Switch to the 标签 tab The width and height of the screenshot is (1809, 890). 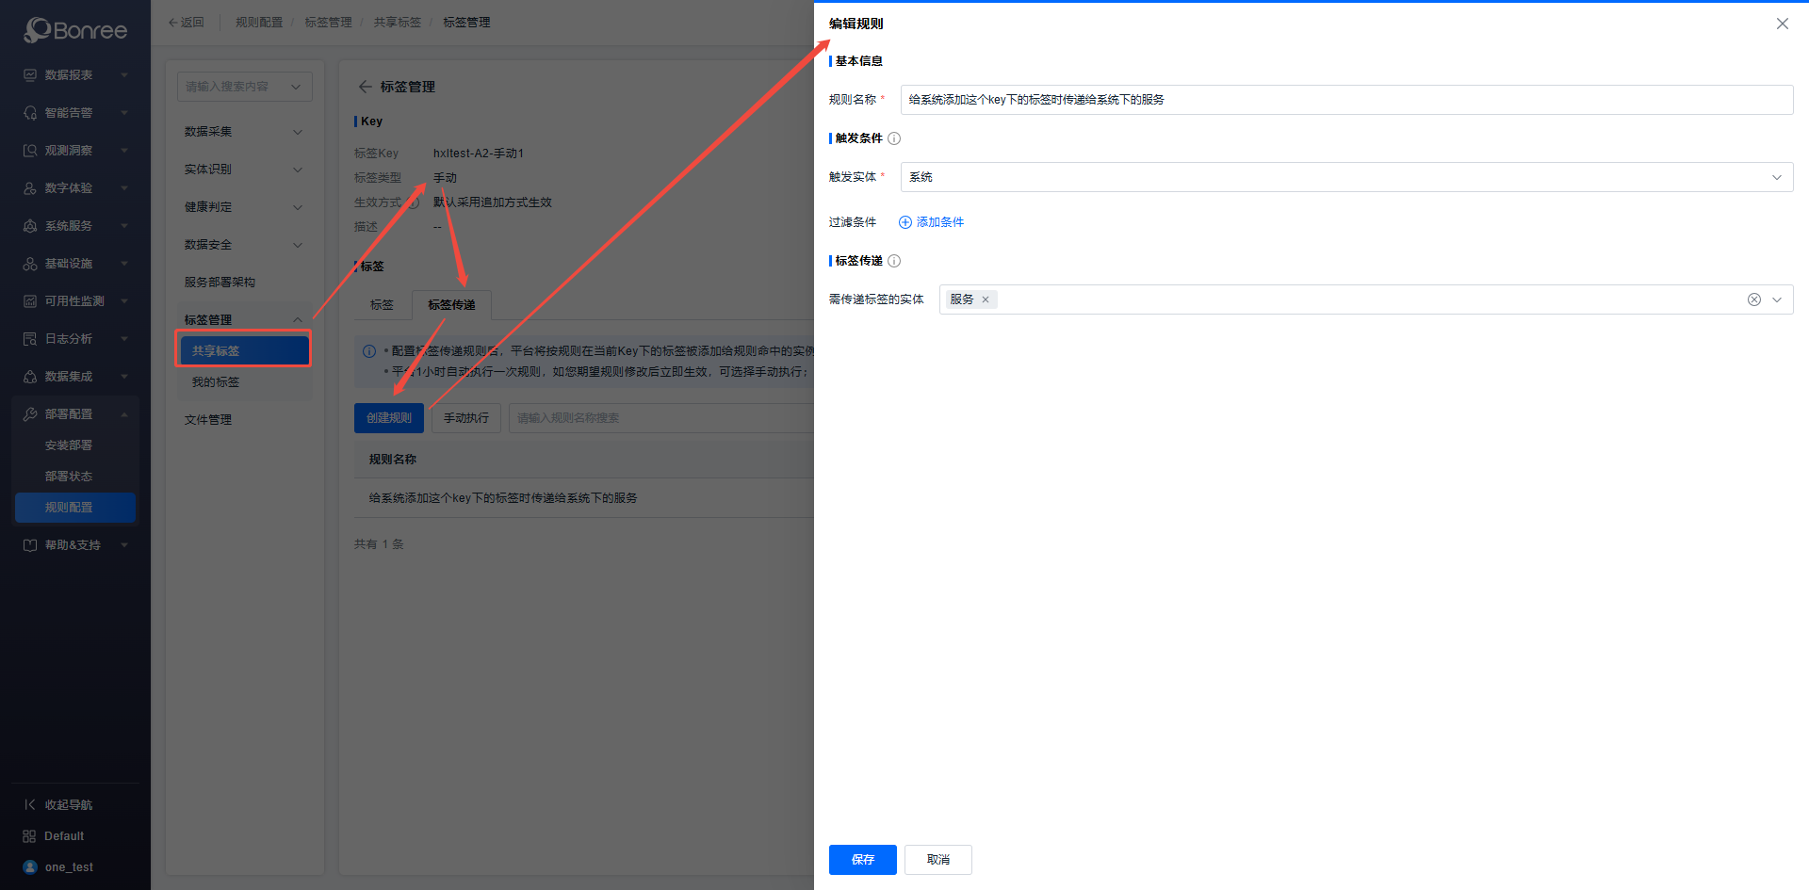[382, 305]
